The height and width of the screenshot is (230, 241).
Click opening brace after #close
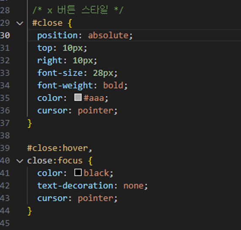tap(70, 23)
